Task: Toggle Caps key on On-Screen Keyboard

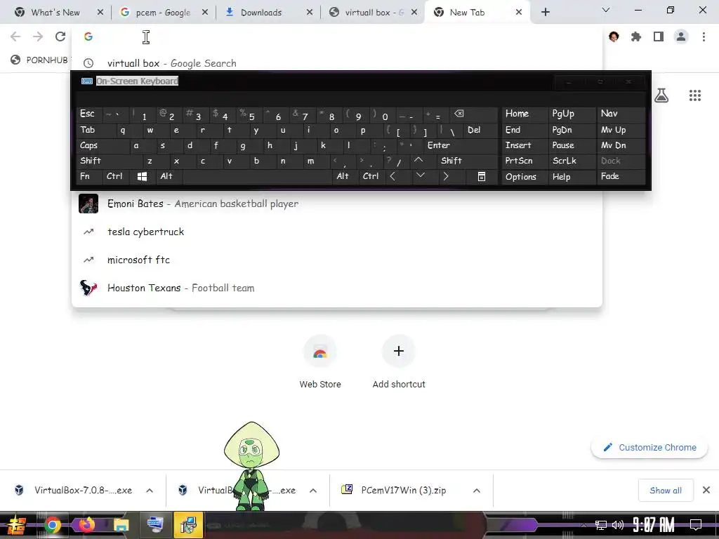Action: (102, 145)
